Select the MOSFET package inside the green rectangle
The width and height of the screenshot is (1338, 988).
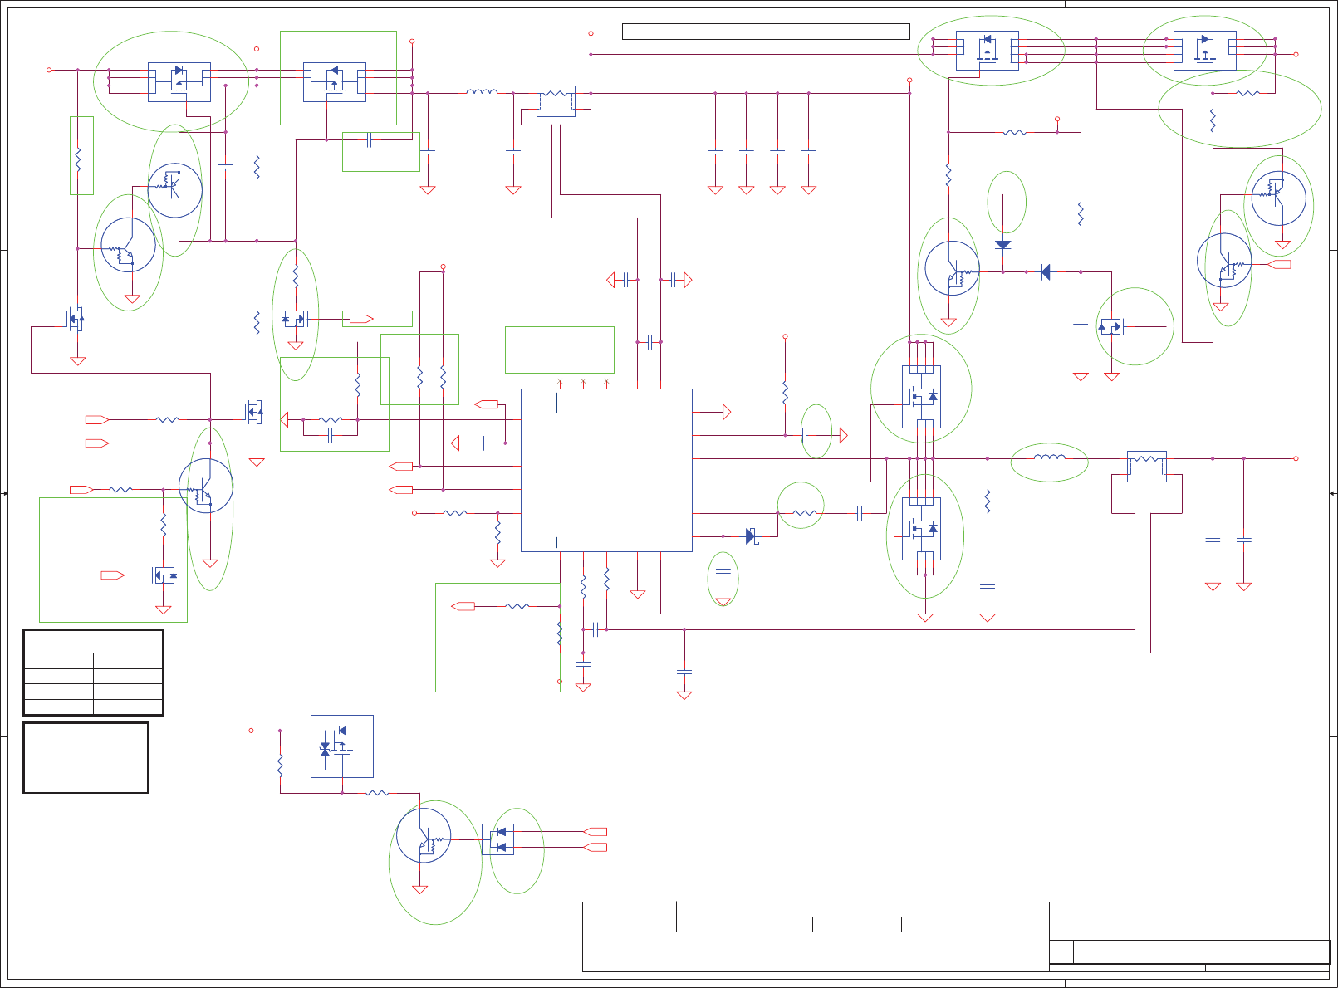point(335,82)
